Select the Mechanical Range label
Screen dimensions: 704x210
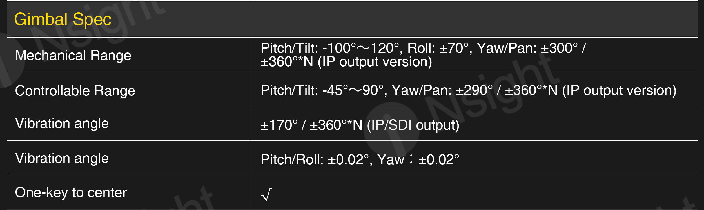(x=73, y=55)
